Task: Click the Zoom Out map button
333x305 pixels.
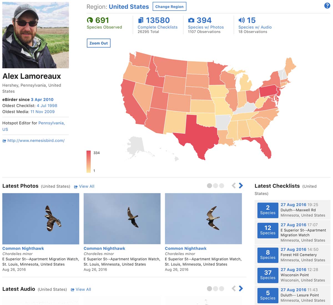Action: point(99,43)
